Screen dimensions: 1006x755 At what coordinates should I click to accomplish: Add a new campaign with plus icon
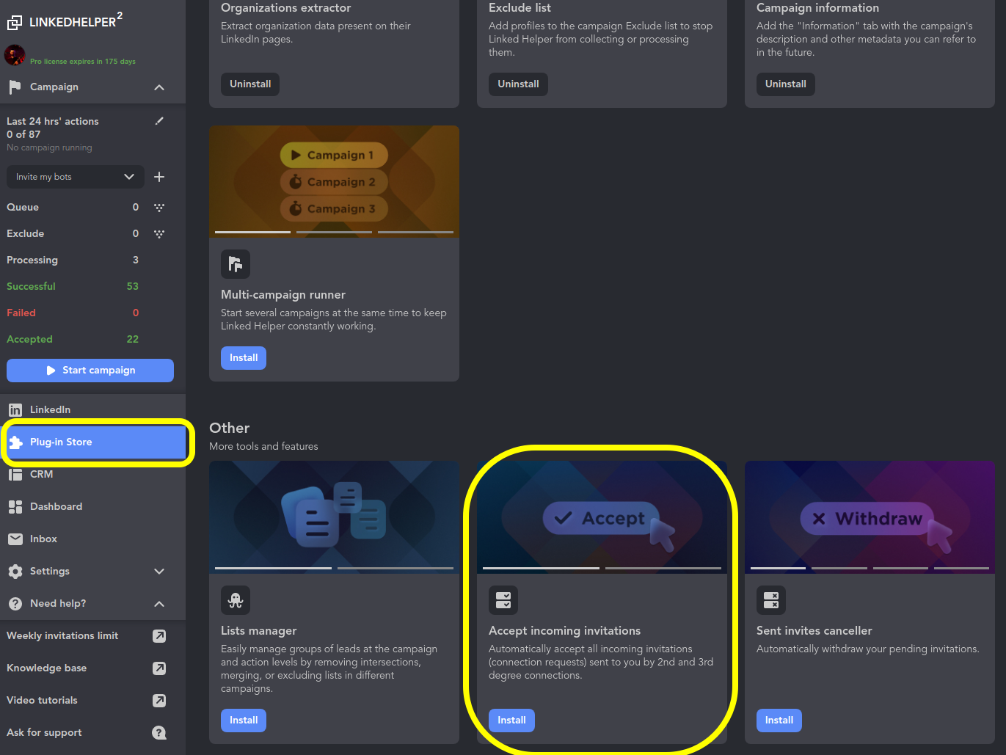point(159,177)
